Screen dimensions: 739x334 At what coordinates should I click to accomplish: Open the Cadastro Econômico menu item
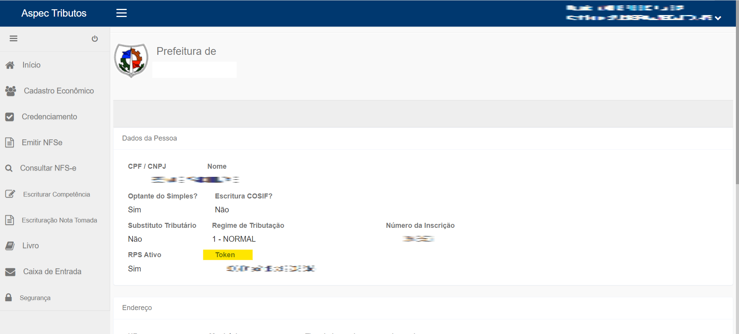click(x=59, y=91)
